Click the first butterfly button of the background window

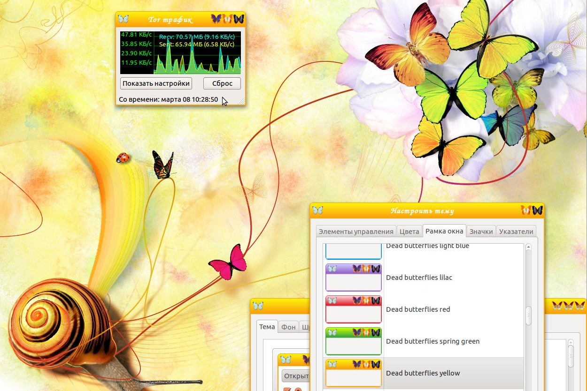click(x=557, y=306)
